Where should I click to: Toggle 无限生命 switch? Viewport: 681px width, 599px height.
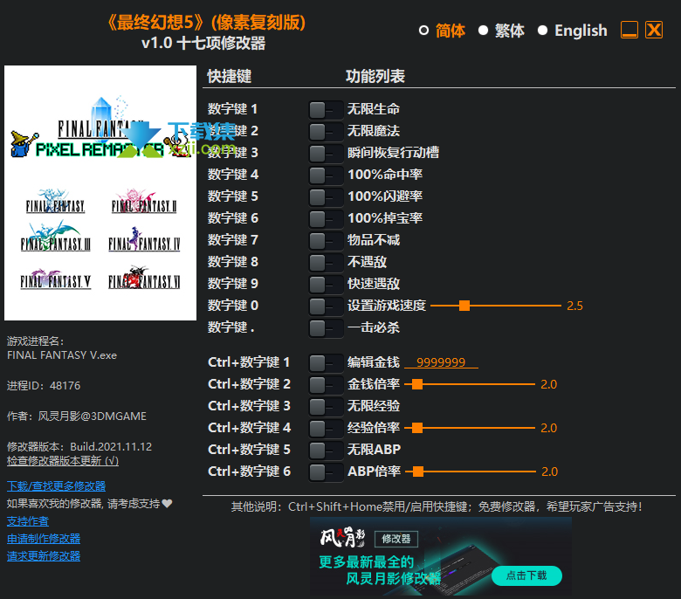(326, 110)
